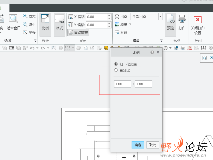The image size is (213, 160).
Task: Click the table grid icon in toolbar
Action: (203, 48)
